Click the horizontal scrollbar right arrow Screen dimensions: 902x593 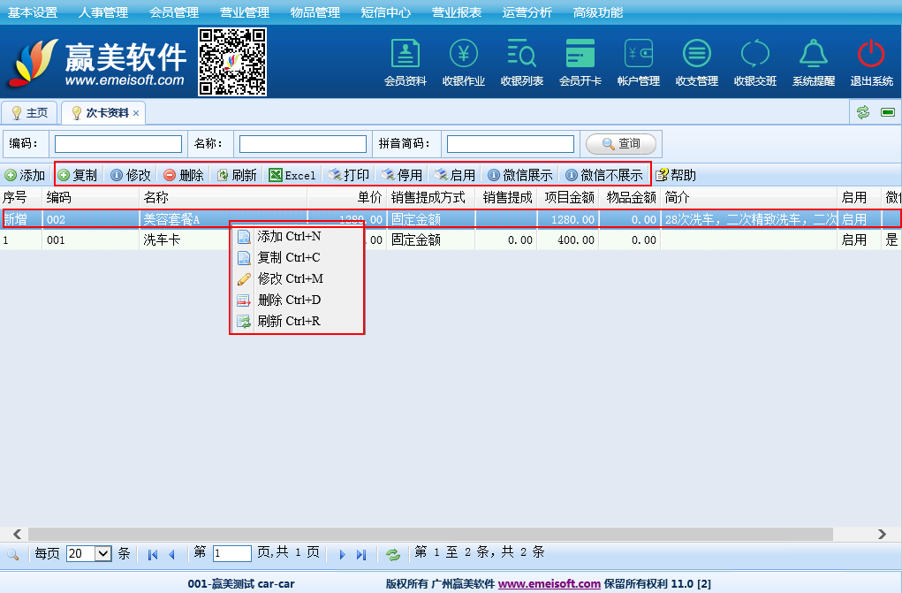point(882,534)
